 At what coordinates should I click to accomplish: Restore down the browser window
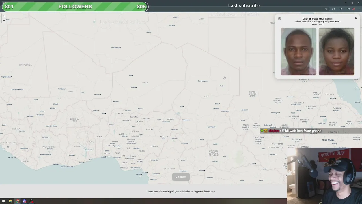point(352,3)
